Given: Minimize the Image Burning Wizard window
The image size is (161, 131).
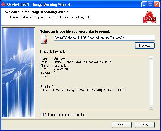Looking at the screenshot, I should pos(144,4).
